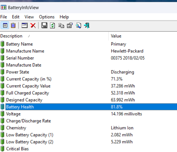Screen dimensions: 177x152
Task: Open the properties sheet icon with hand
Action: coord(70,25)
